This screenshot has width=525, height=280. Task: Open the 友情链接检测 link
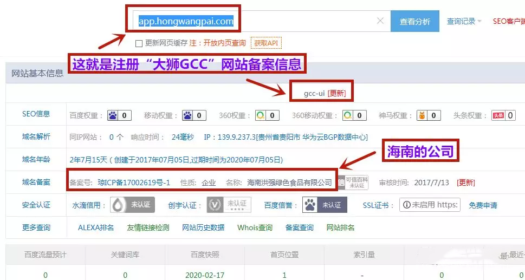[x=148, y=228]
